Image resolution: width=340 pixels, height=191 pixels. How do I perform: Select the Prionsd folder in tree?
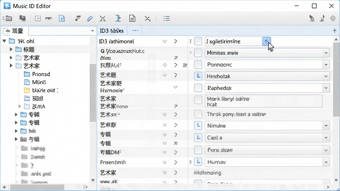(37, 74)
